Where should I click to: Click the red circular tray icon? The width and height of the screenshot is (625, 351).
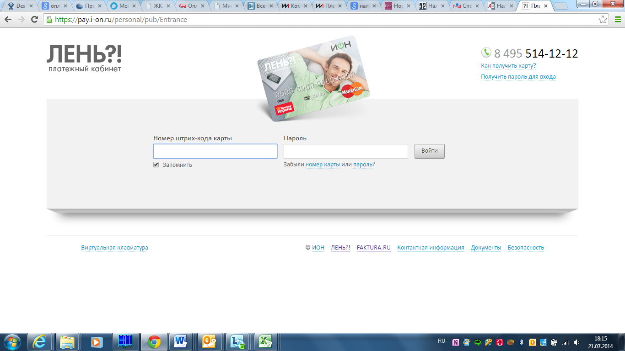[500, 342]
